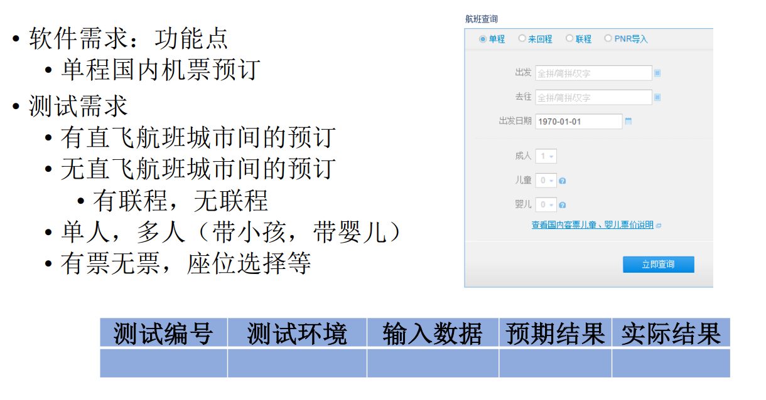Click the 出发日期 date field showing 1970-01-01
Viewport: 766px width, 400px height.
tap(578, 121)
